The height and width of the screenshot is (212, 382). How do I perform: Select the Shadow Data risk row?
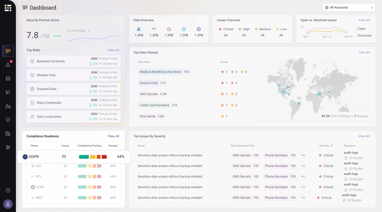[x=74, y=75]
